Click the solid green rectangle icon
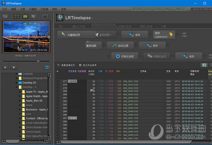Viewport: 212px width, 145px height. tap(25, 17)
